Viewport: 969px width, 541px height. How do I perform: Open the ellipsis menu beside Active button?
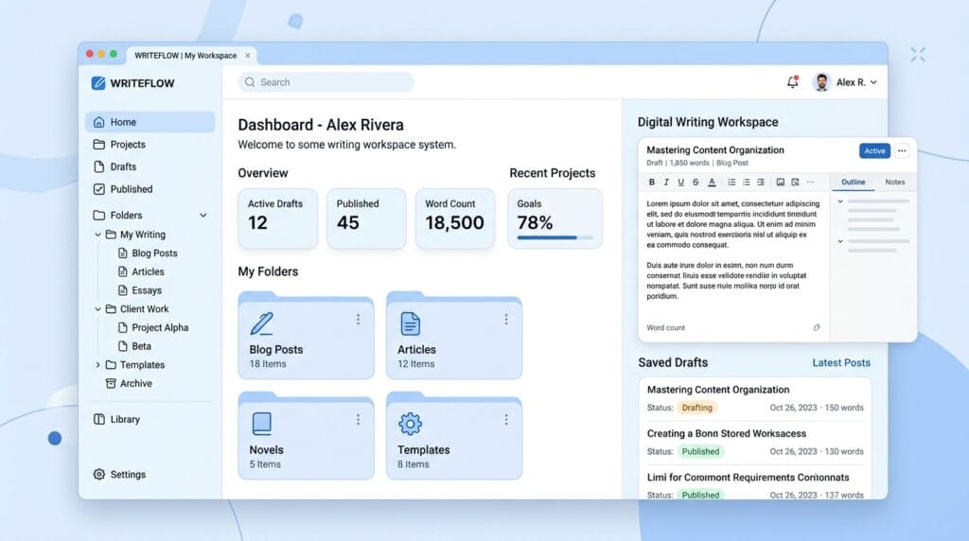902,150
